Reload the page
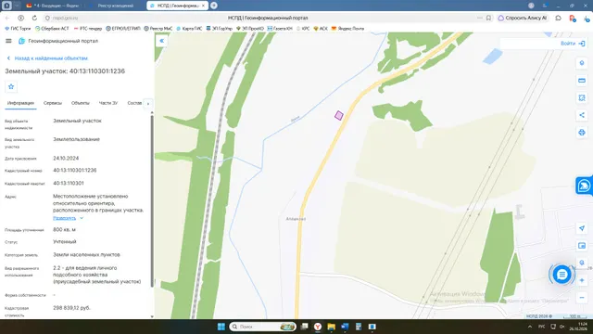This screenshot has height=334, width=593. (x=34, y=18)
